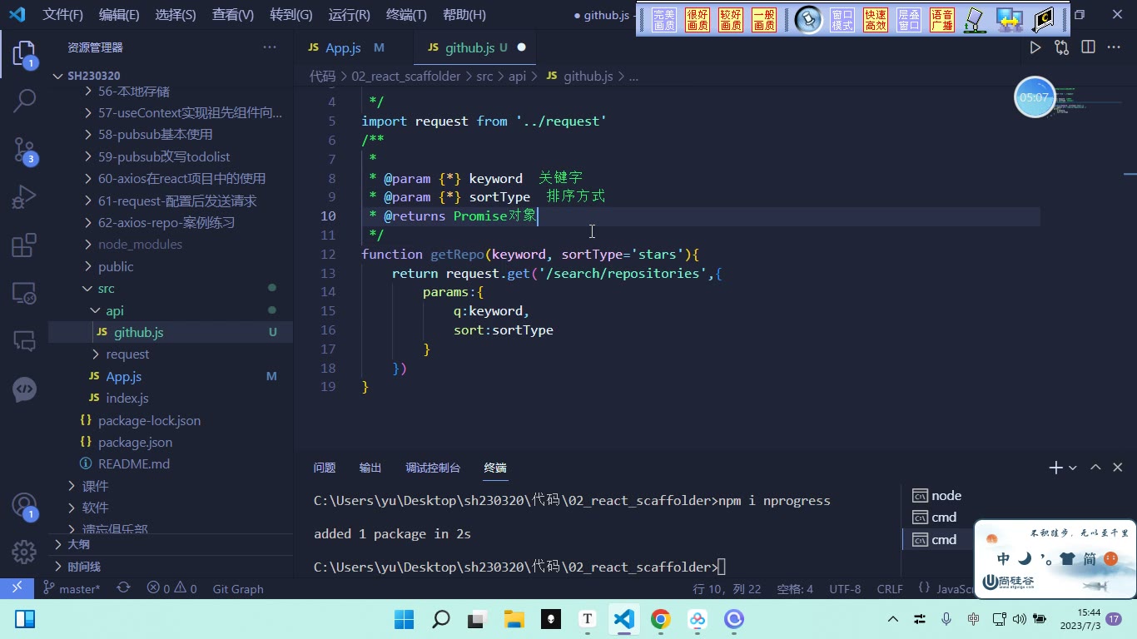Collapse the src folder
Viewport: 1137px width, 639px height.
click(106, 289)
